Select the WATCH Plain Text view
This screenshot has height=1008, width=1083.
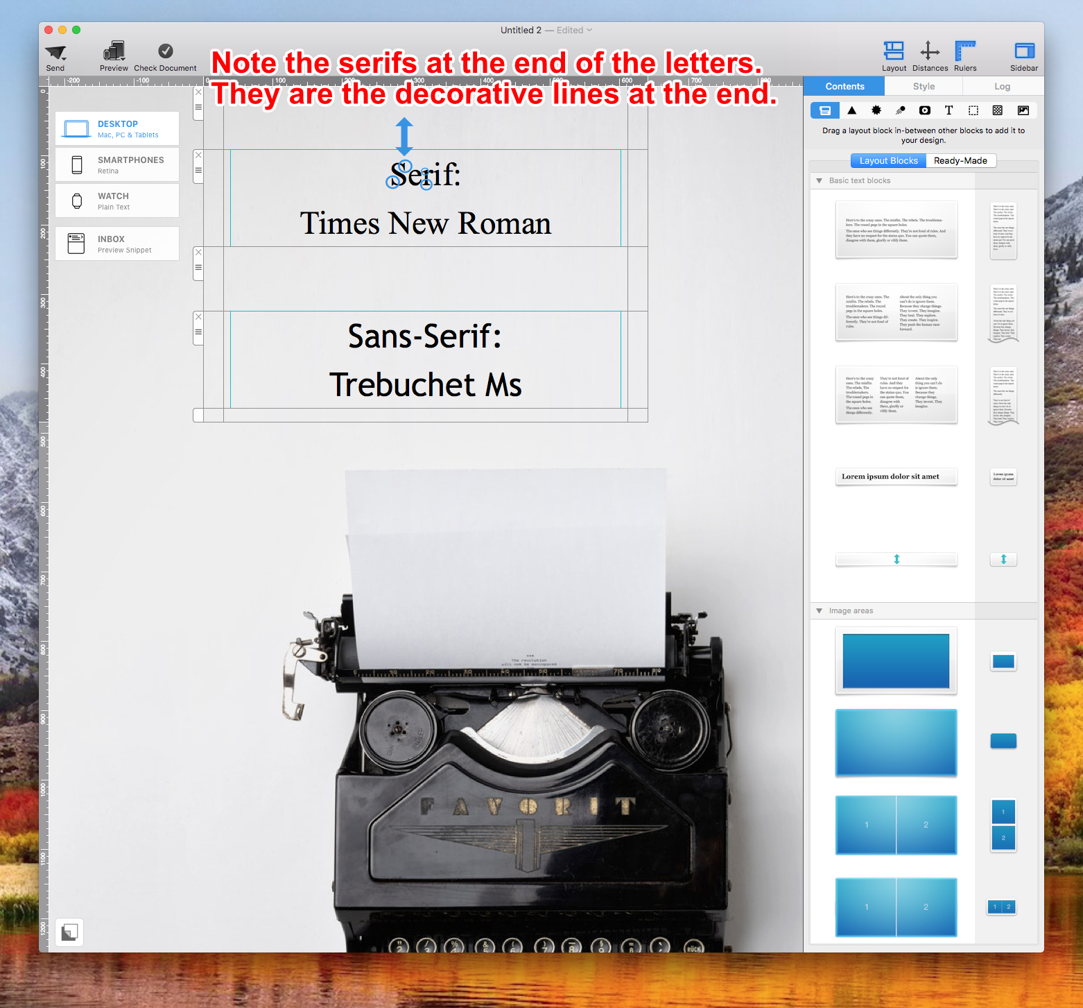117,200
